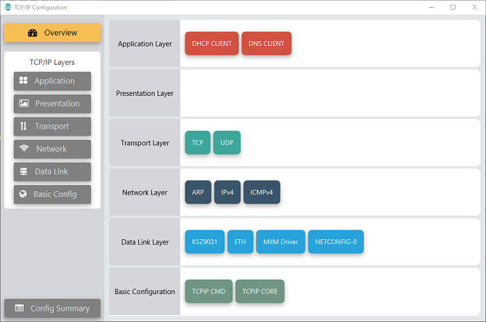
Task: Click the wifi icon on Network button
Action: pyautogui.click(x=24, y=148)
